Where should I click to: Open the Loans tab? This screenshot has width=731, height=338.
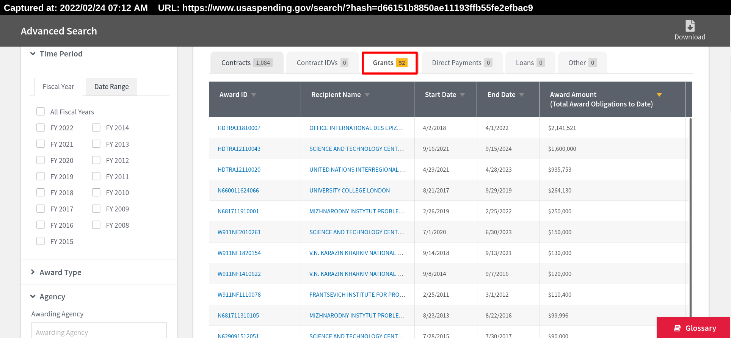pyautogui.click(x=530, y=63)
